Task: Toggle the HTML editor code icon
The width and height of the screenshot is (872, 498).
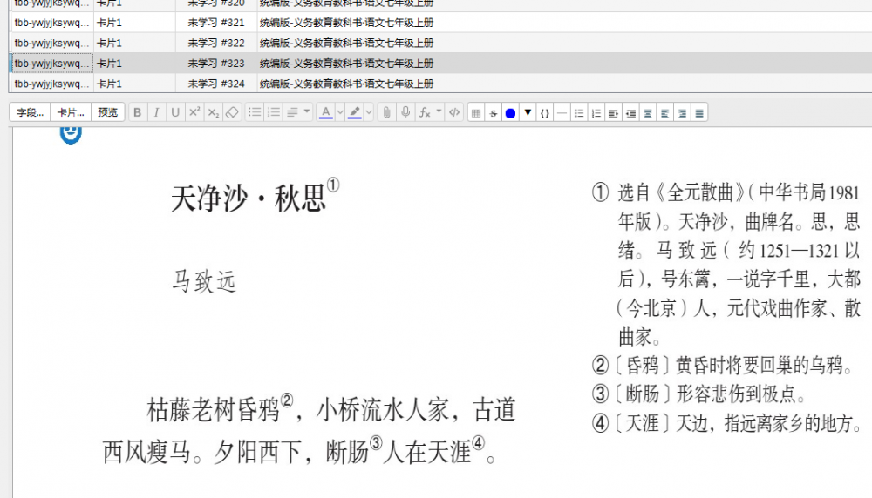Action: click(454, 112)
